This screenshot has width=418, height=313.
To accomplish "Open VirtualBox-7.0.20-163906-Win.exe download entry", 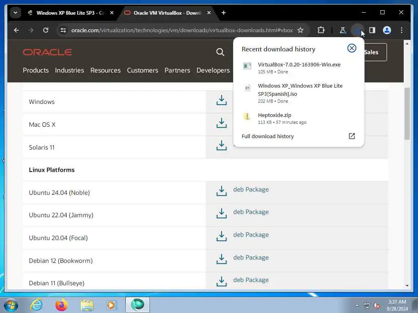I will tap(298, 68).
